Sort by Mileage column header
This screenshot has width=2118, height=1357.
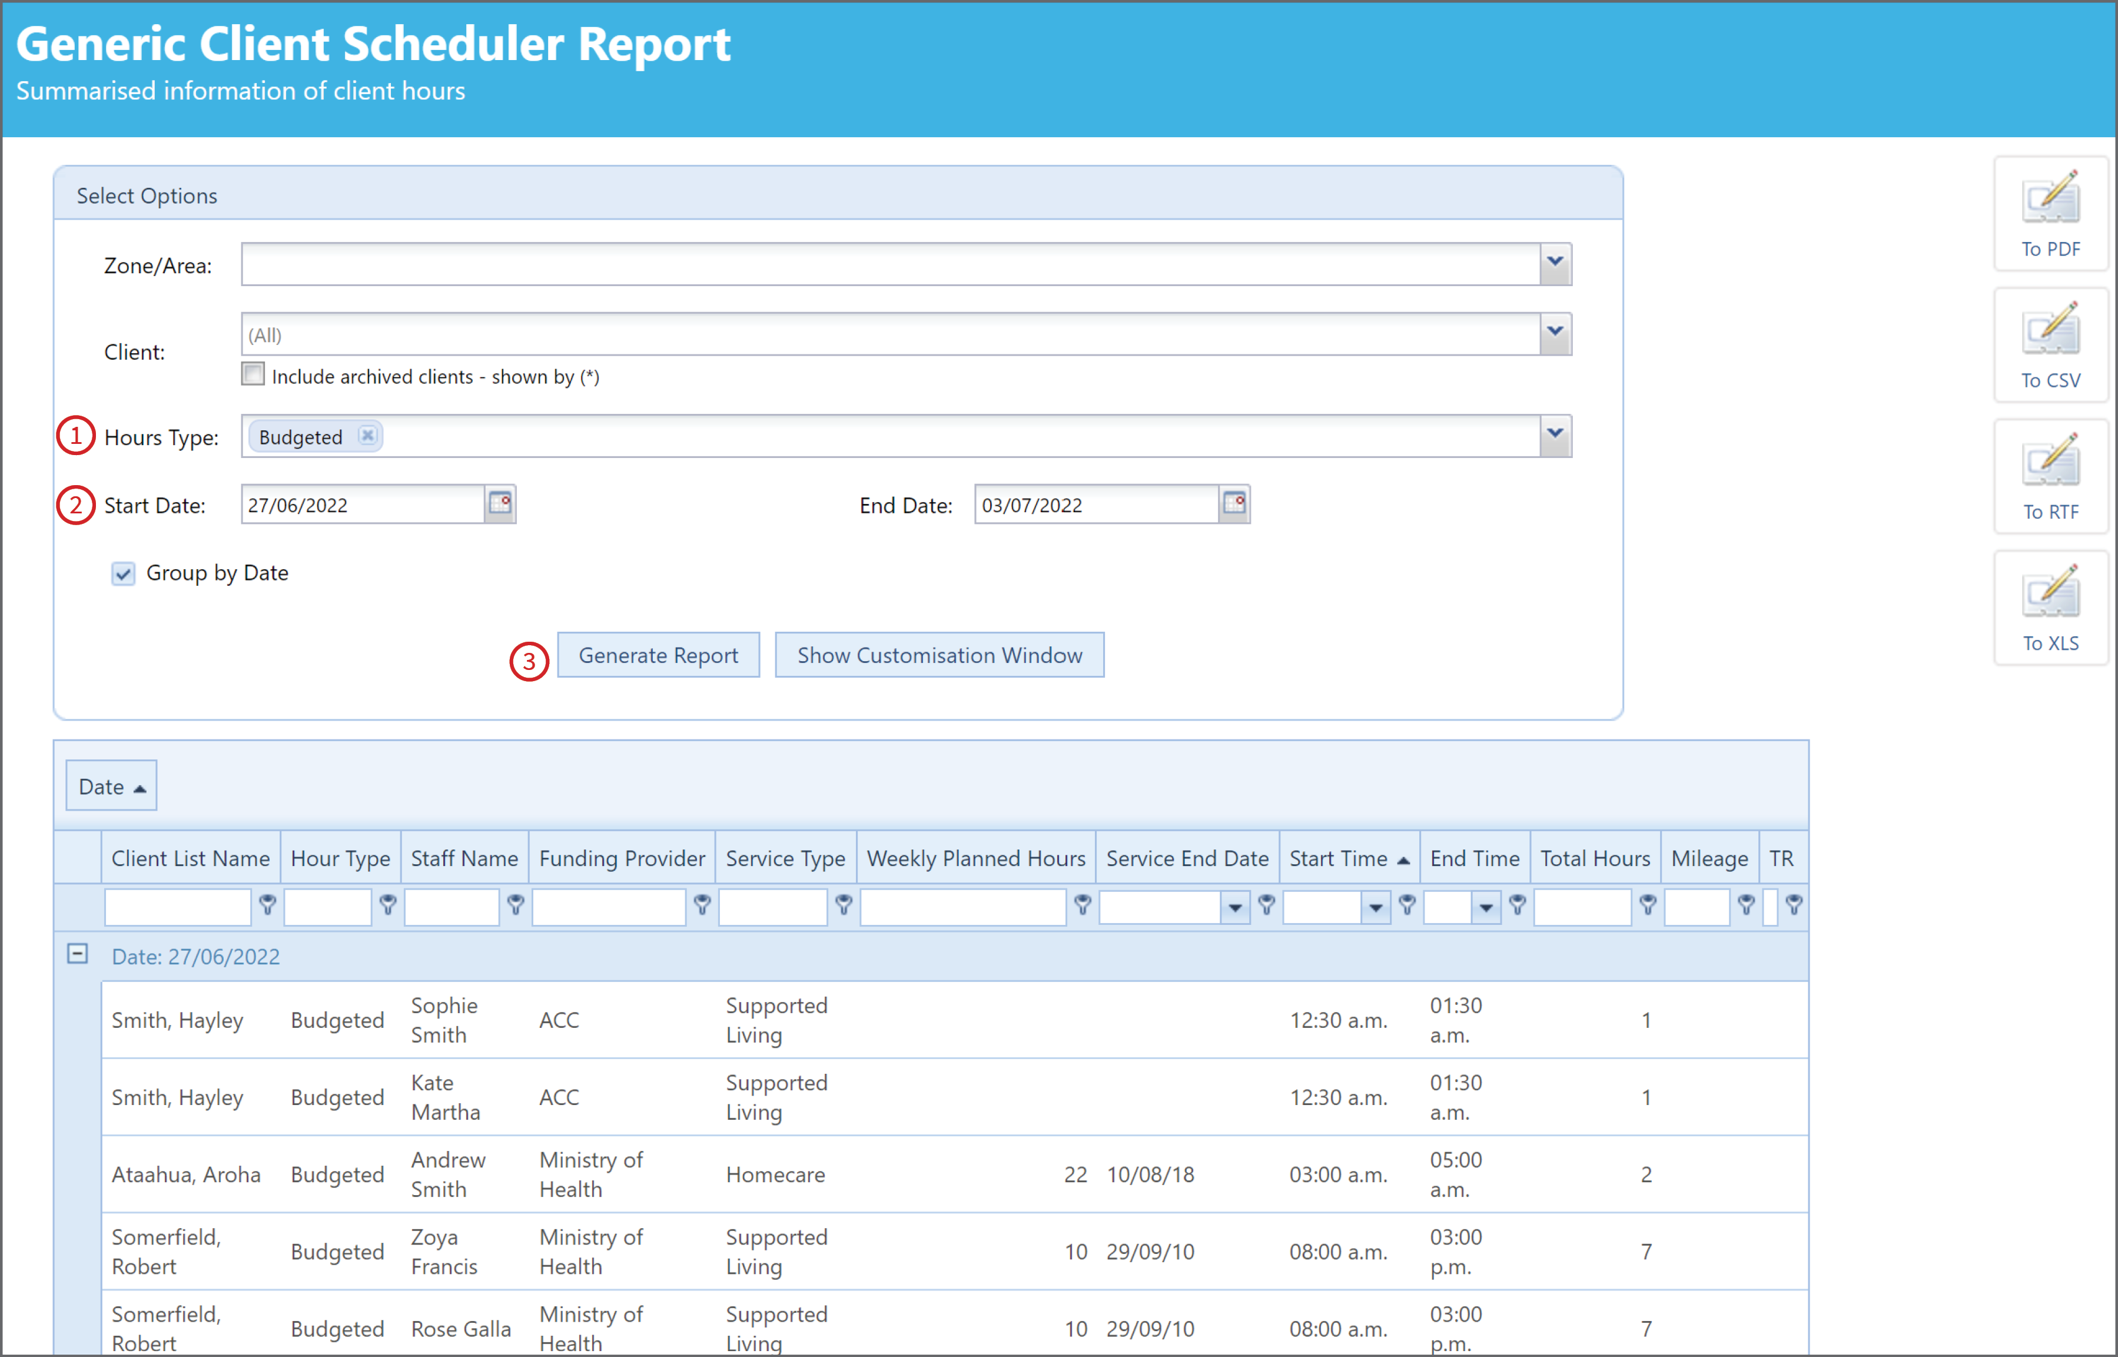pyautogui.click(x=1709, y=857)
